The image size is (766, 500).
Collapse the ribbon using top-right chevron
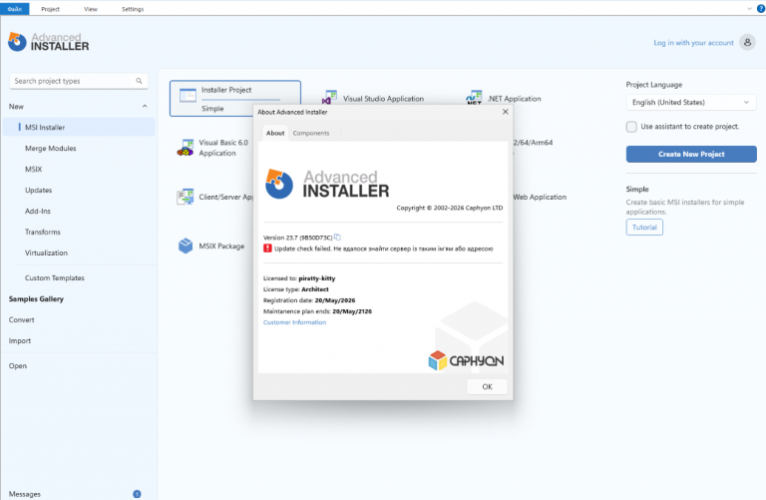pos(749,8)
